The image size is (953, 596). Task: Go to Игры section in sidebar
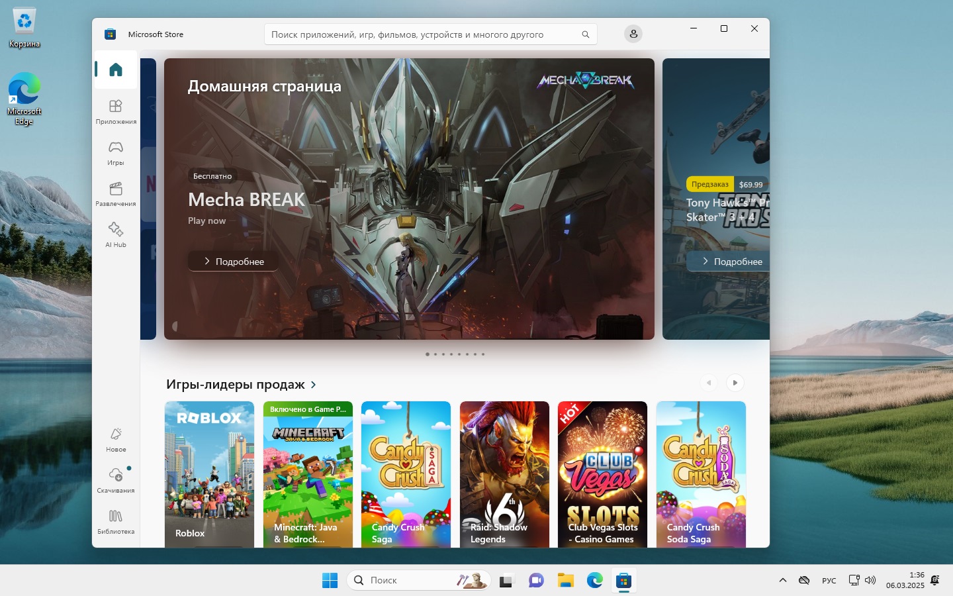point(116,153)
